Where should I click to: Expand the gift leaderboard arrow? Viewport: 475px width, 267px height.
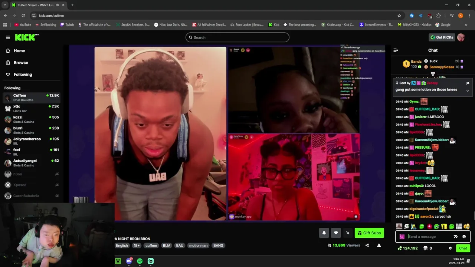coord(433,75)
